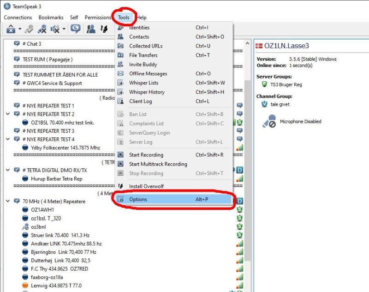Collapse the # NYE REPEATER TEST 2 channel
The width and height of the screenshot is (369, 292).
click(x=8, y=114)
